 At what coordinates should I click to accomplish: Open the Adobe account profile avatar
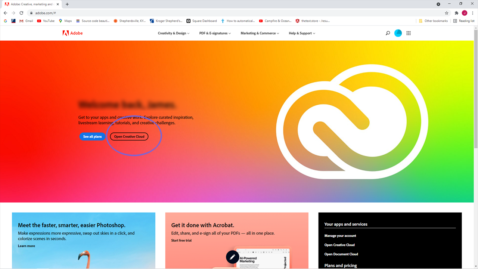pyautogui.click(x=398, y=33)
